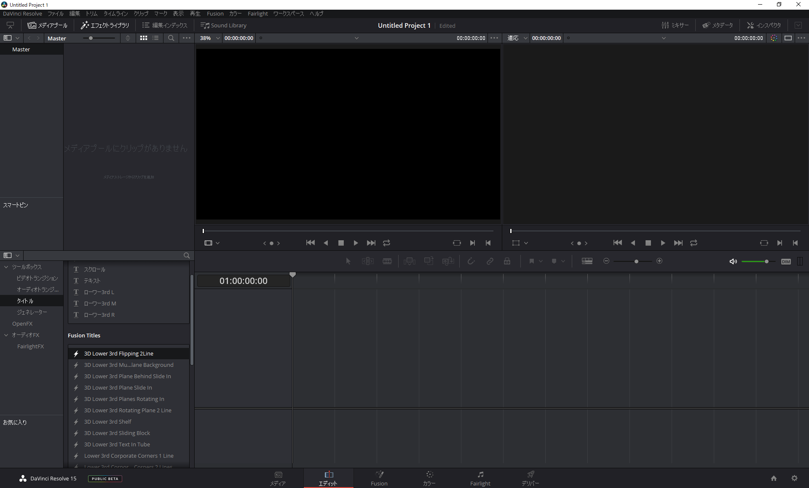Click the Blade edit mode icon
The width and height of the screenshot is (809, 488).
tap(388, 261)
